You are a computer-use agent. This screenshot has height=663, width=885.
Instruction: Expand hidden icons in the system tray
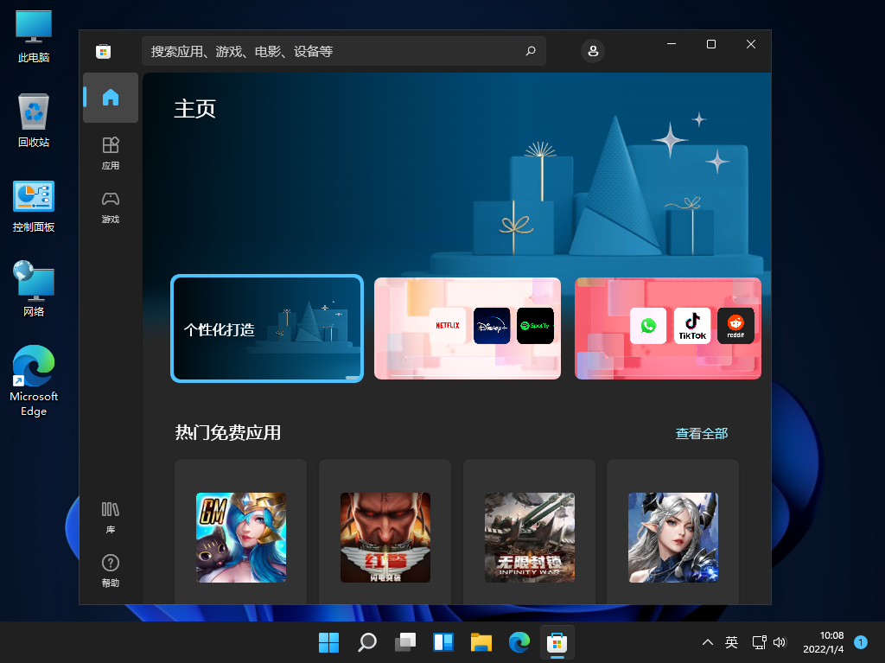pyautogui.click(x=707, y=642)
